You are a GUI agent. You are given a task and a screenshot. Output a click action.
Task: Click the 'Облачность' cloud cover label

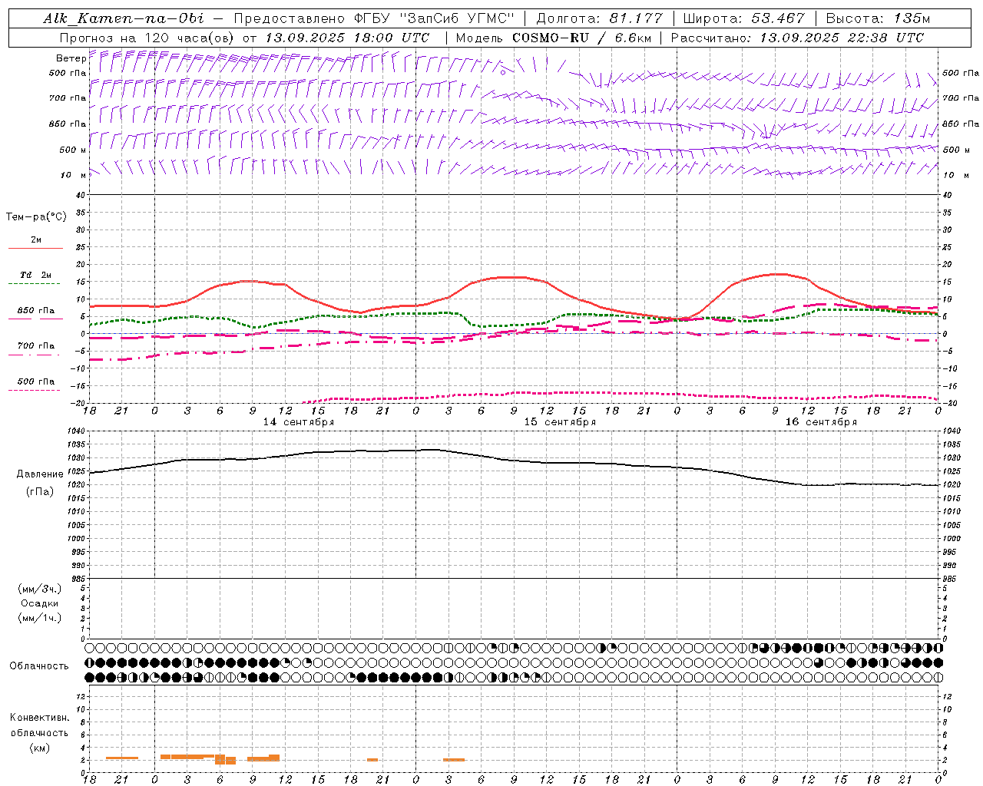[39, 665]
